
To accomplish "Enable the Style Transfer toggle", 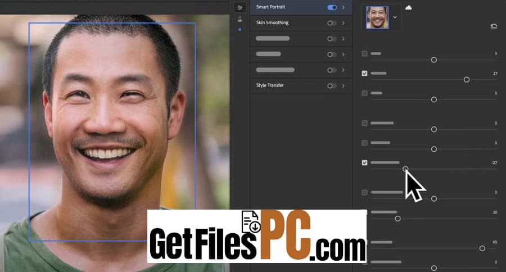I will click(332, 86).
